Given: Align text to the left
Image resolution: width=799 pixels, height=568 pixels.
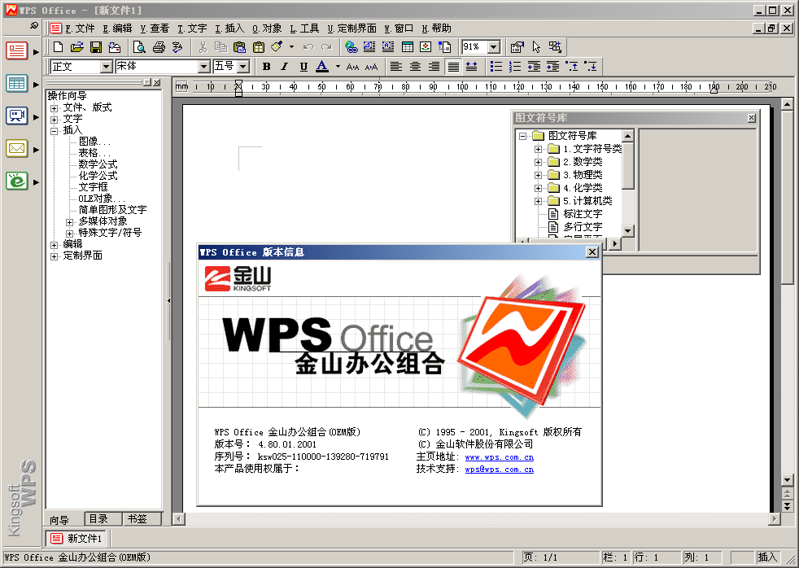Looking at the screenshot, I should (x=396, y=66).
